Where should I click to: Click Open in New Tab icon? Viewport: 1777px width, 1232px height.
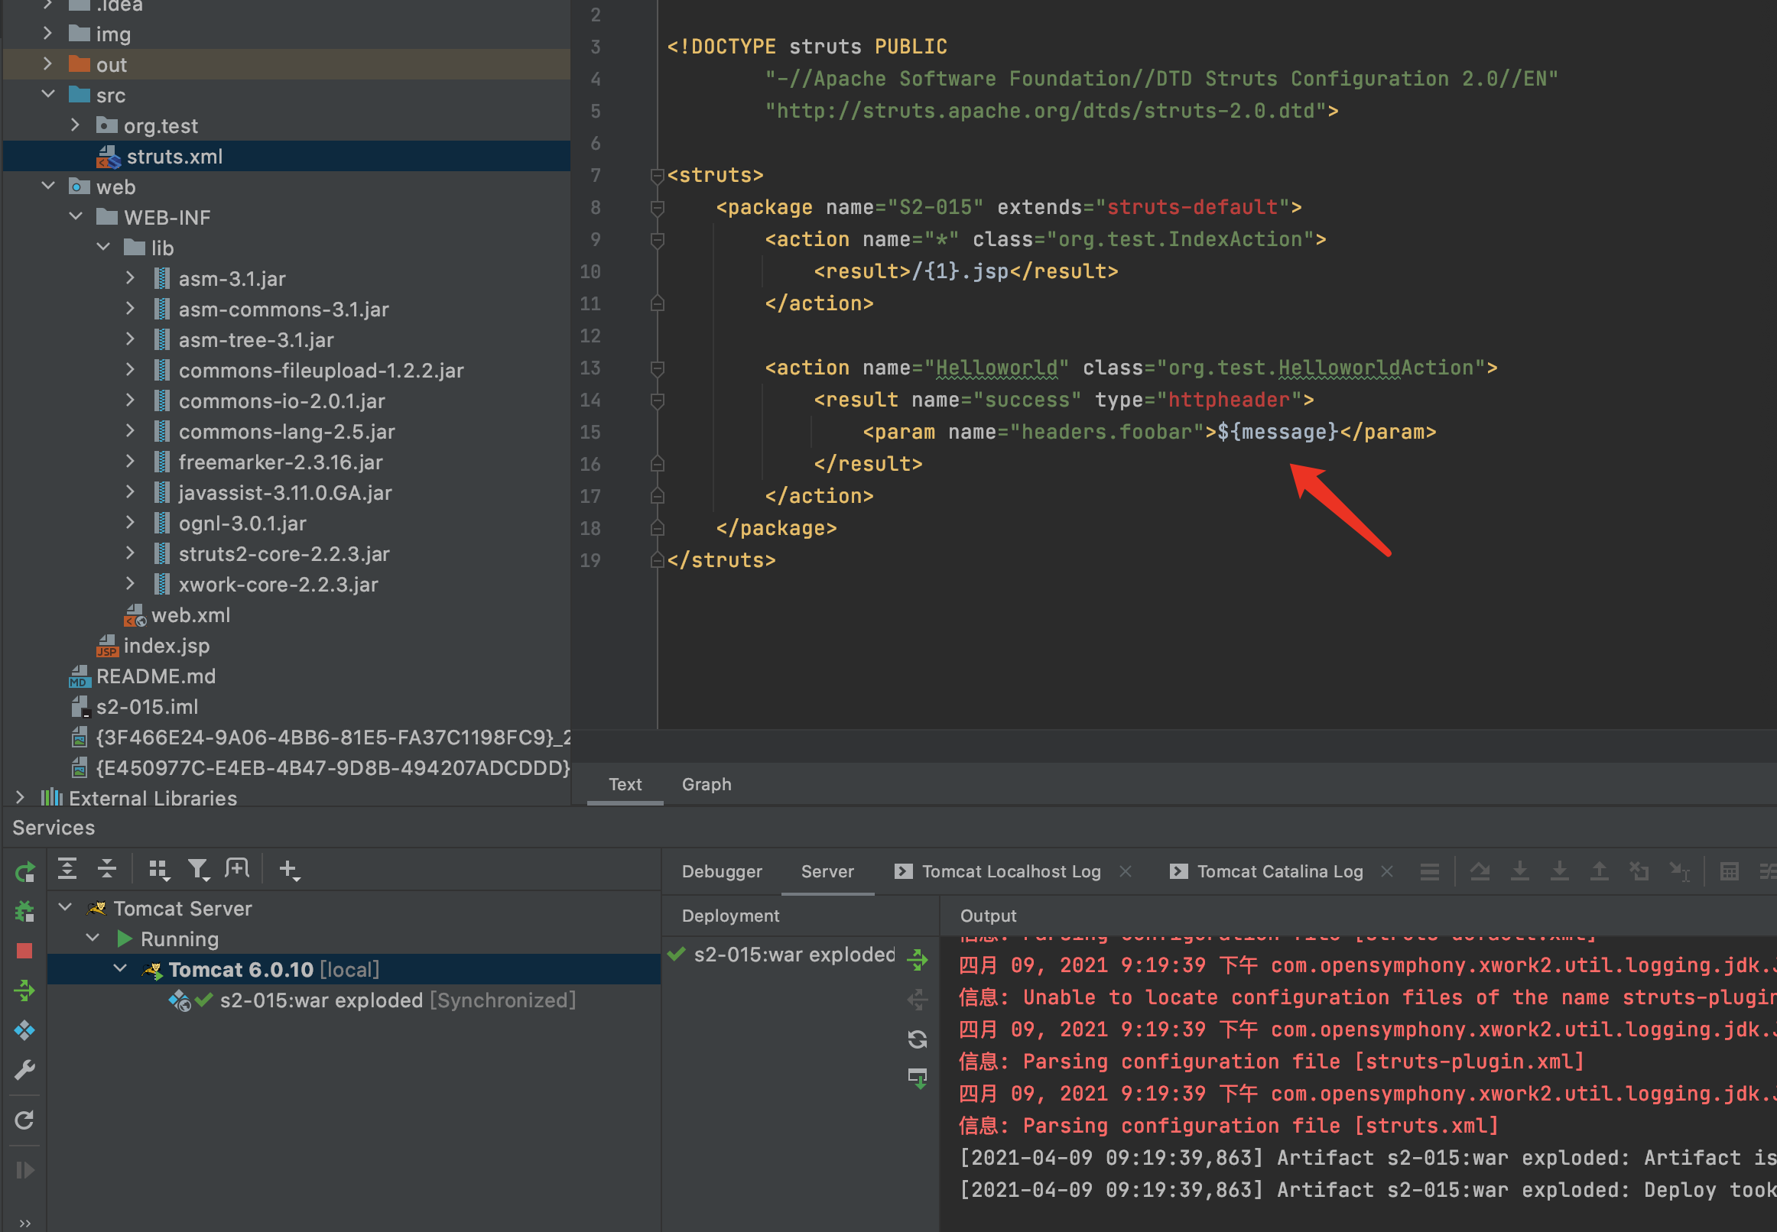237,869
